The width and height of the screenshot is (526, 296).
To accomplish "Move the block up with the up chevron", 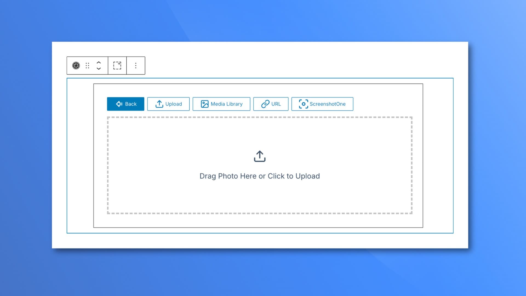I will coord(99,63).
